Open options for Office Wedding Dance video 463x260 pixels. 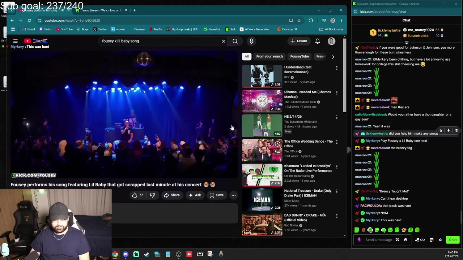coord(337,142)
